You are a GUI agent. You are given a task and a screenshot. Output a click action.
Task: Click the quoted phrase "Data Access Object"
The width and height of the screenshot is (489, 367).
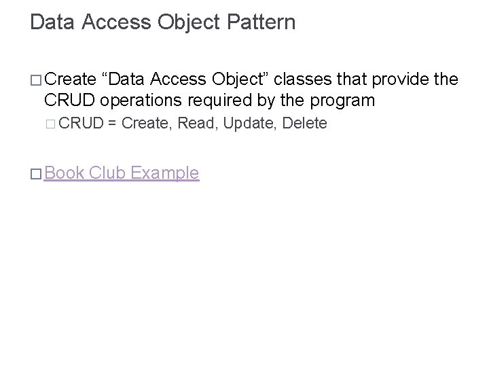pyautogui.click(x=185, y=79)
